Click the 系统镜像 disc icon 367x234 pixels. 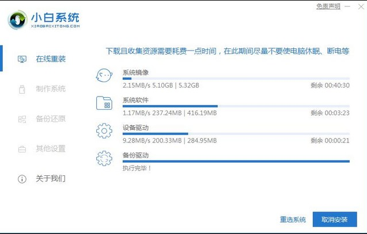coord(104,75)
